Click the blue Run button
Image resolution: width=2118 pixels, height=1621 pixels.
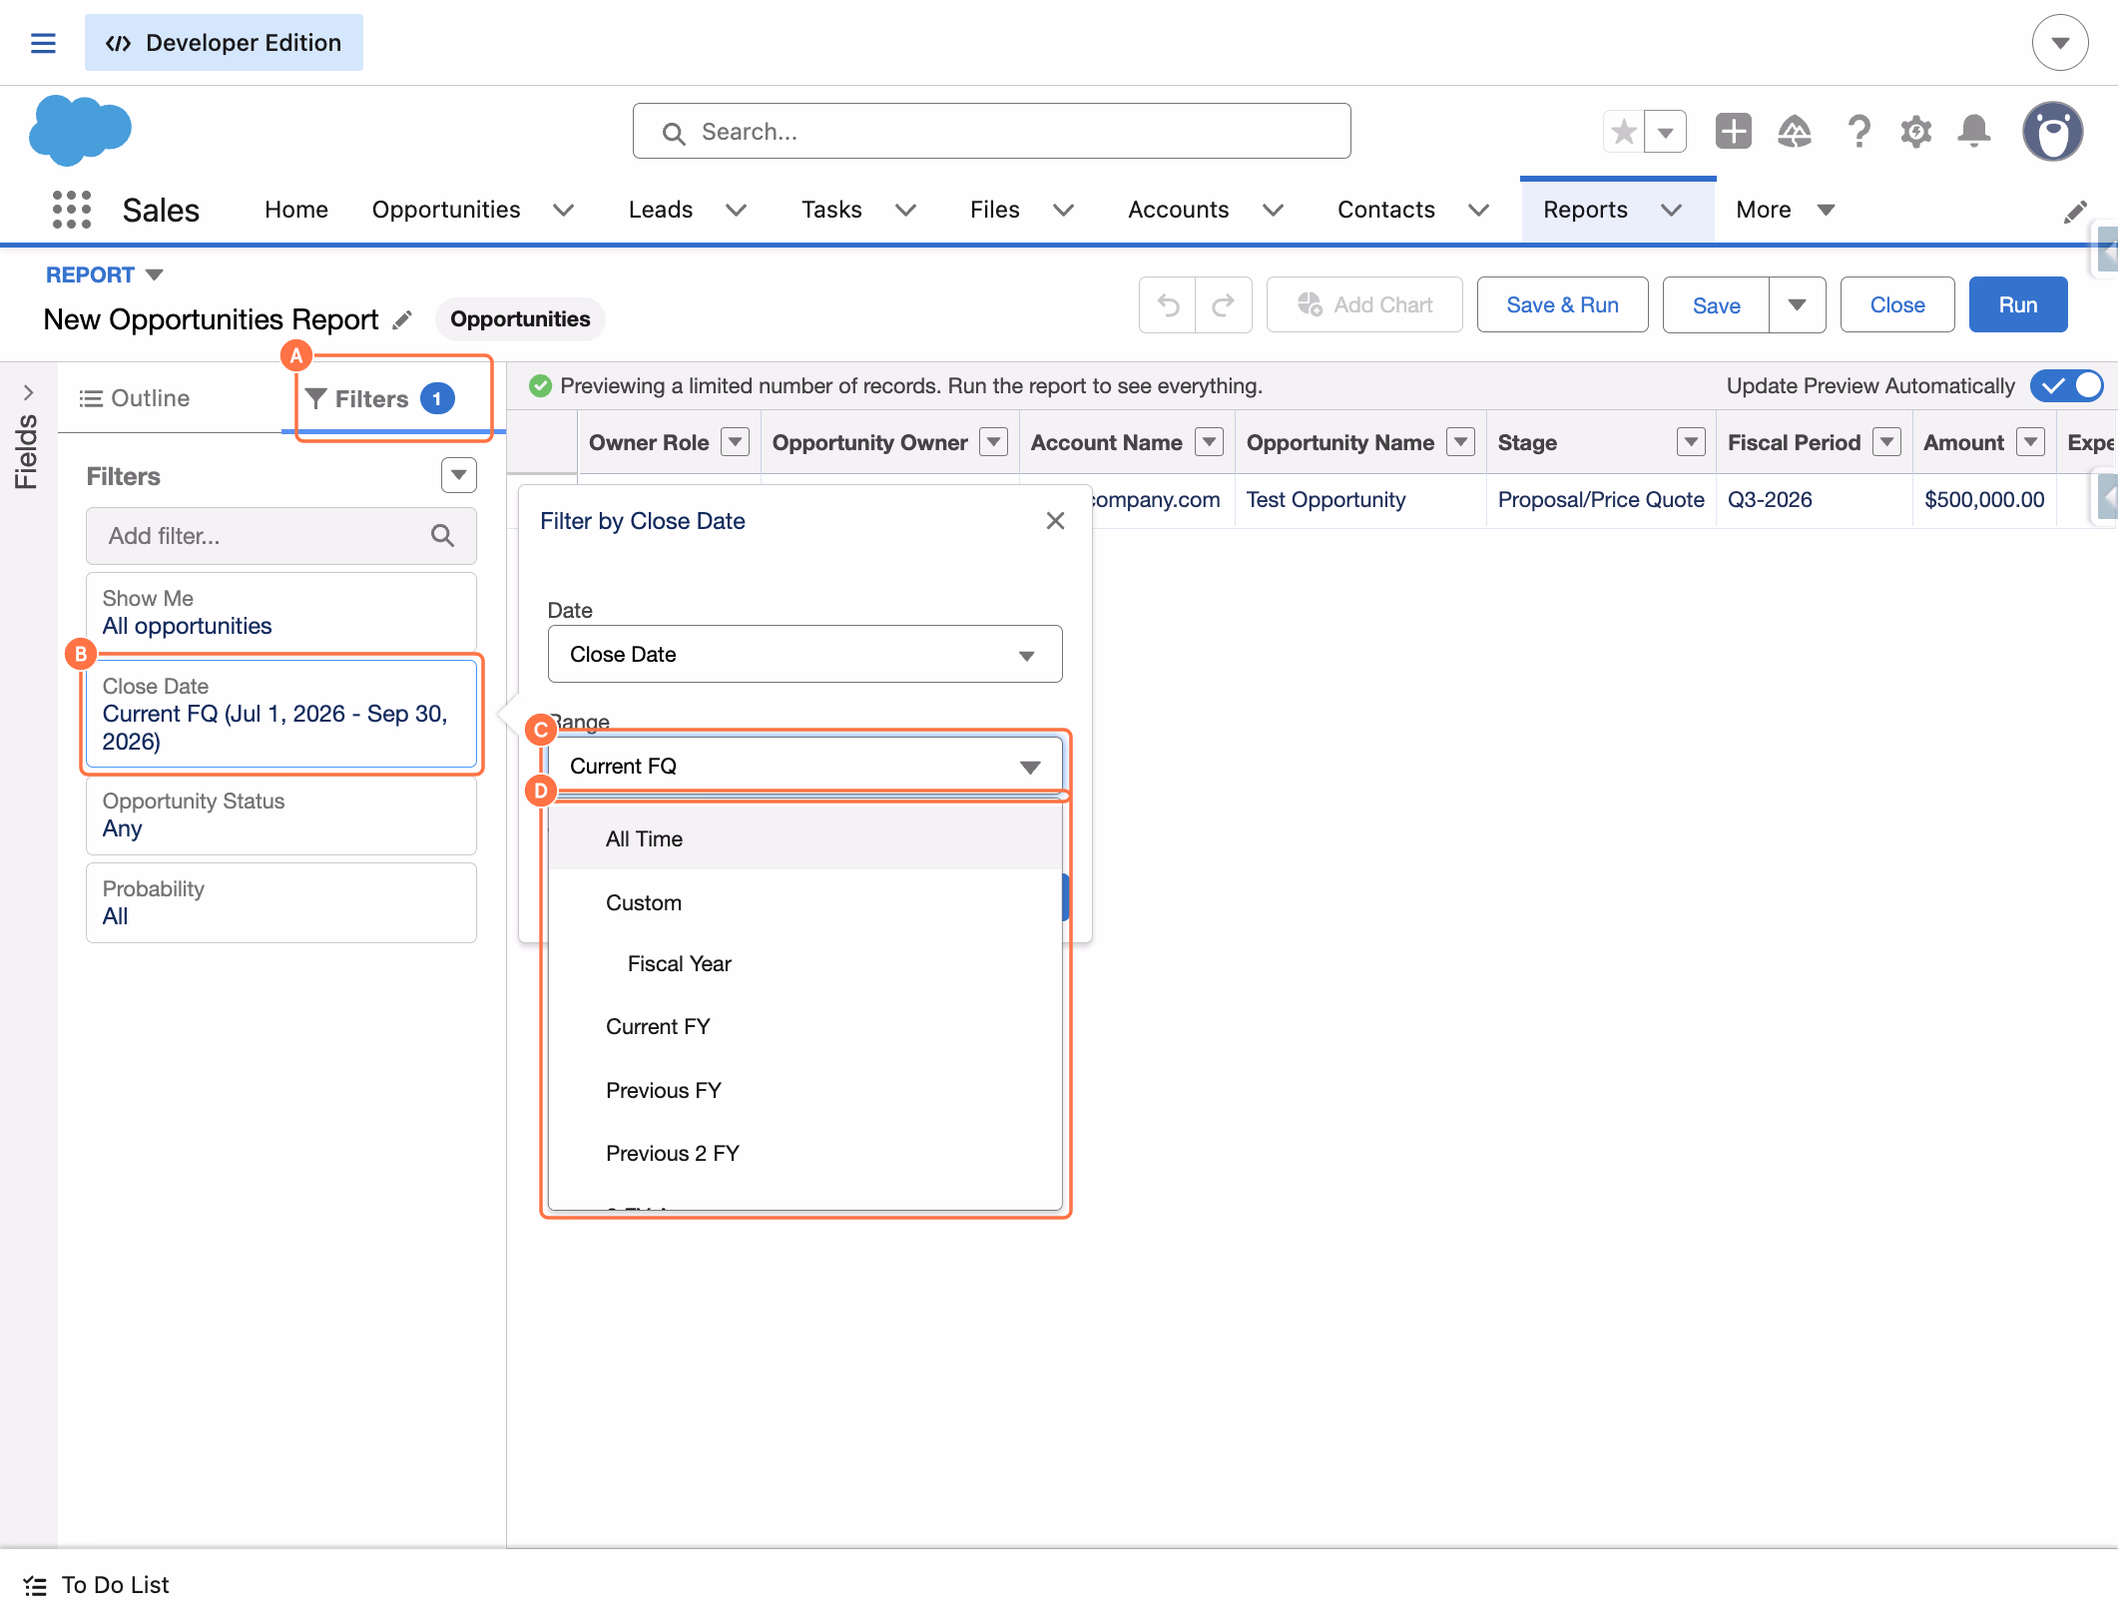(x=2017, y=304)
